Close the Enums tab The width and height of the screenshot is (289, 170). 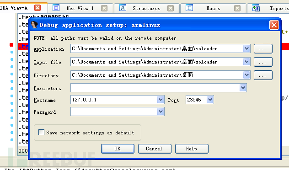[x=237, y=8]
